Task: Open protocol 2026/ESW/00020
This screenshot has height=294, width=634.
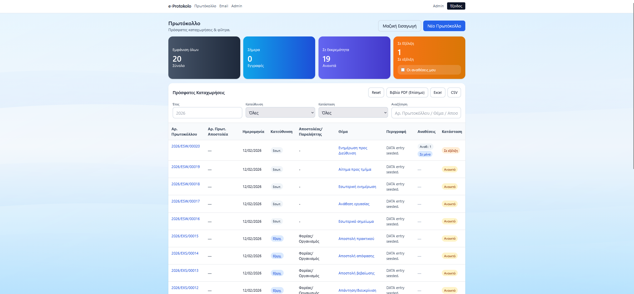Action: pyautogui.click(x=186, y=146)
